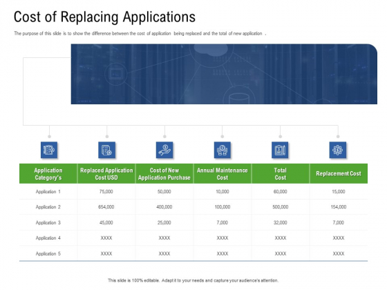
Task: Click the 7,000 Replacement Cost cell for Application 3
Action: click(x=339, y=222)
